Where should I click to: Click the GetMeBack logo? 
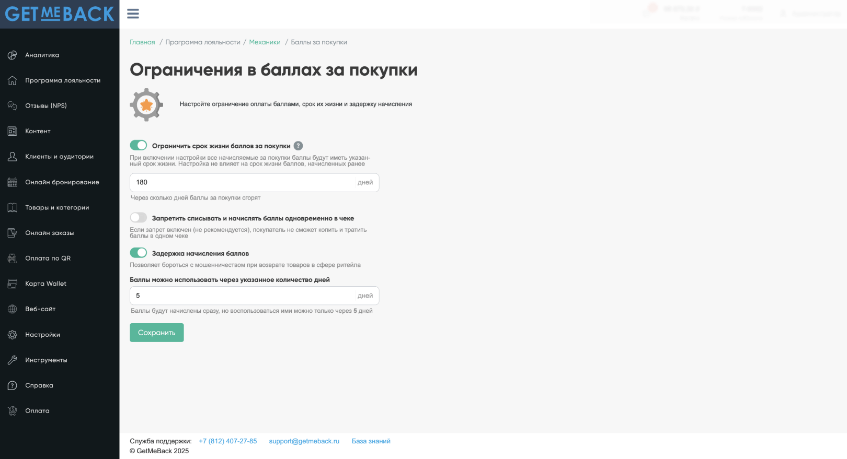[x=60, y=14]
